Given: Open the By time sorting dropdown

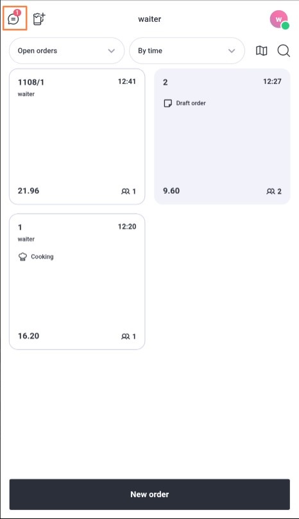Looking at the screenshot, I should click(187, 51).
